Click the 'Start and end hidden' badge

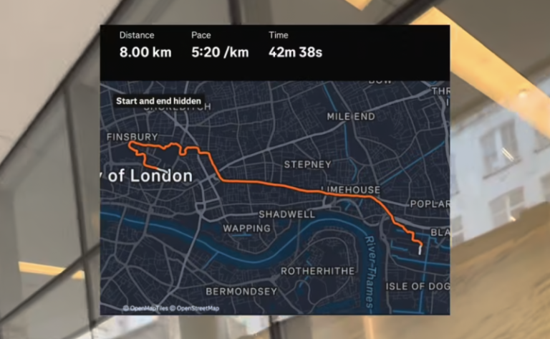click(x=158, y=101)
